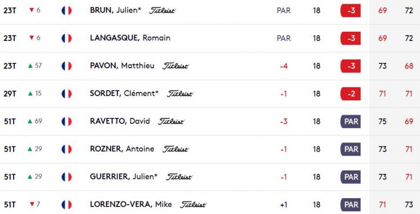The width and height of the screenshot is (420, 214).
Task: Click the French flag next to LANGASQUE, Romain
Action: [x=67, y=38]
